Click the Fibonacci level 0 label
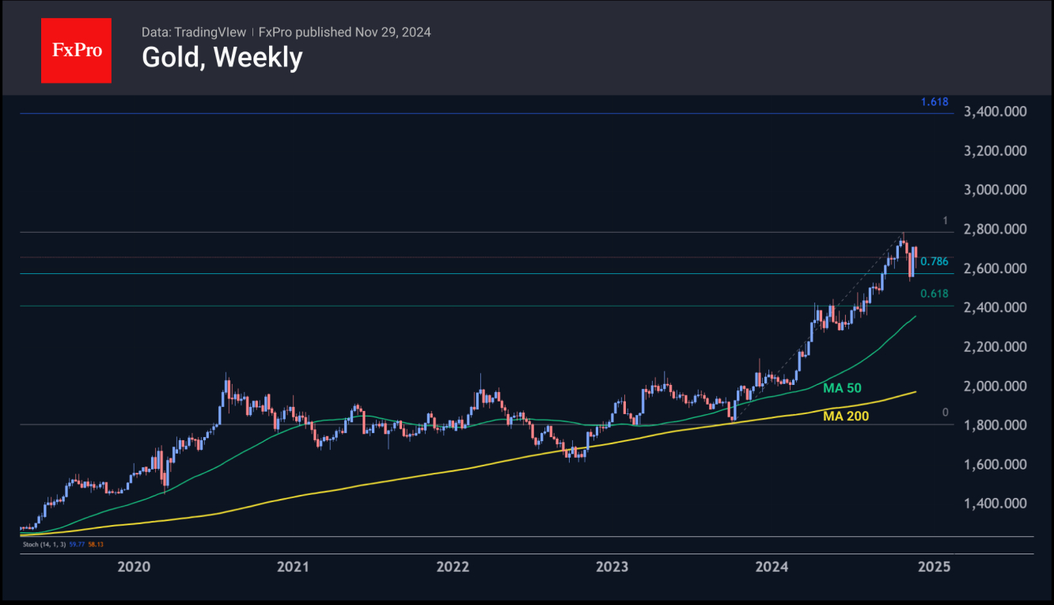This screenshot has height=605, width=1054. (945, 413)
